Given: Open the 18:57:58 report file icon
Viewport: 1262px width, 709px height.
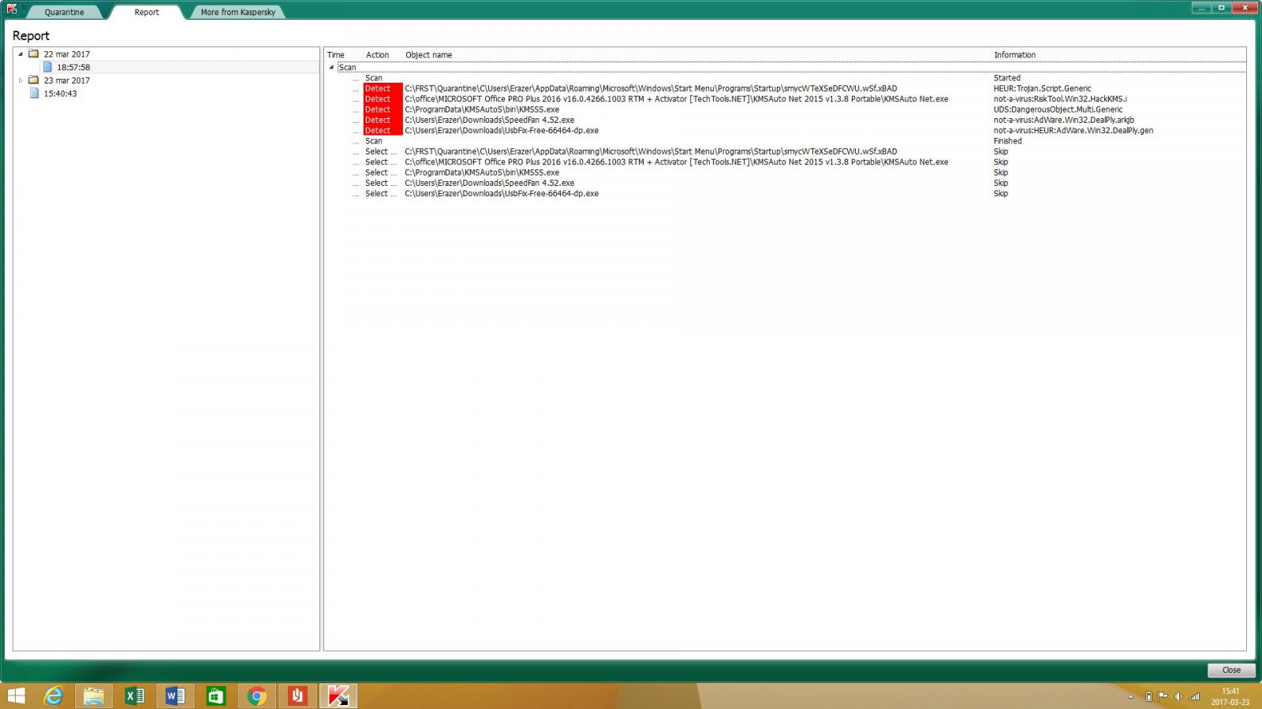Looking at the screenshot, I should [47, 67].
